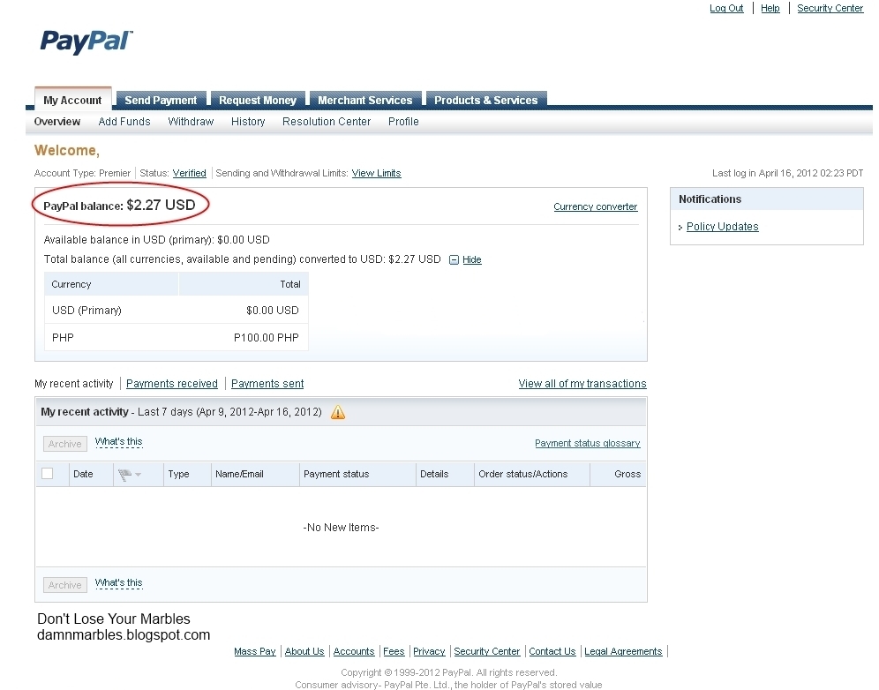Open Security Center link in header

[x=830, y=8]
